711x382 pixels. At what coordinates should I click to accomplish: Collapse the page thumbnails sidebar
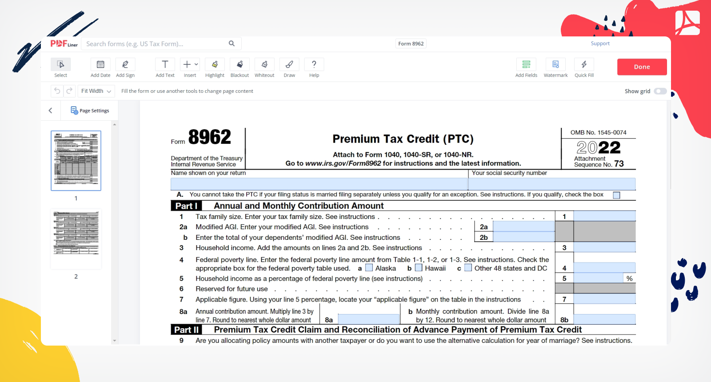click(50, 111)
